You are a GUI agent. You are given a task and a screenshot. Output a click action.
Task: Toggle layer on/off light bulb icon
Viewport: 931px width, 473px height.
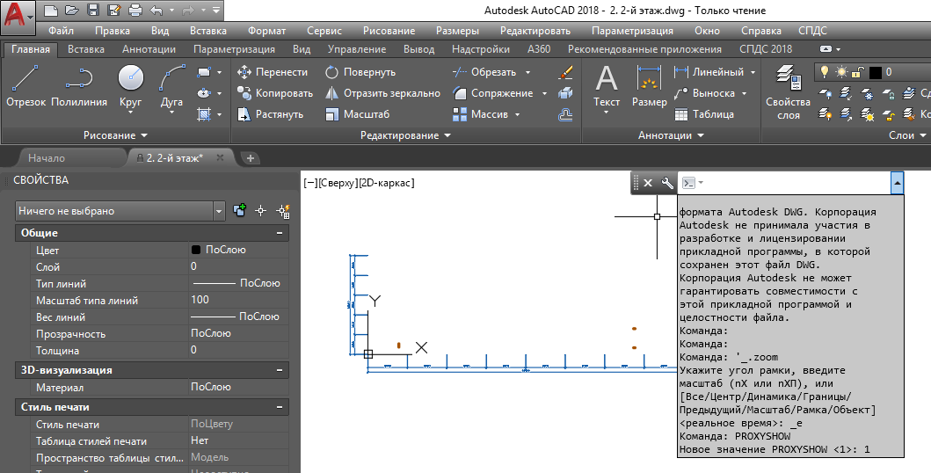click(x=824, y=72)
